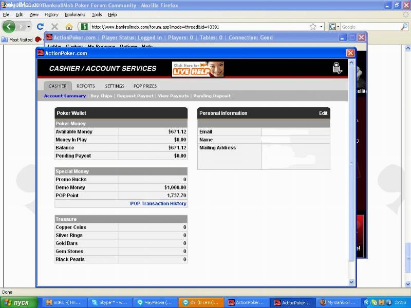Switch to the SETTINGS tab
Image resolution: width=411 pixels, height=308 pixels.
115,86
